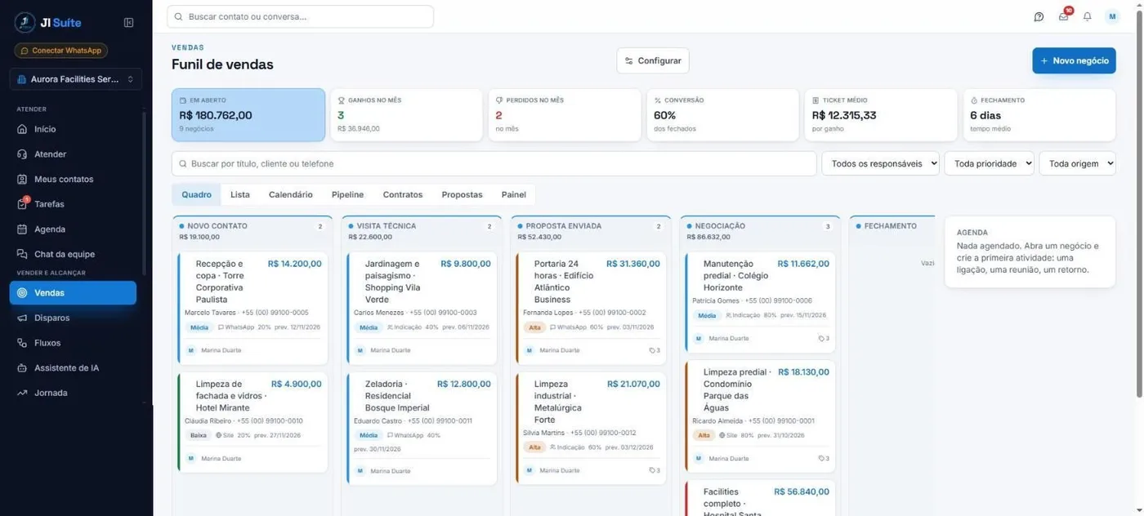This screenshot has height=516, width=1144.
Task: Click the Atender headset icon
Action: (22, 154)
